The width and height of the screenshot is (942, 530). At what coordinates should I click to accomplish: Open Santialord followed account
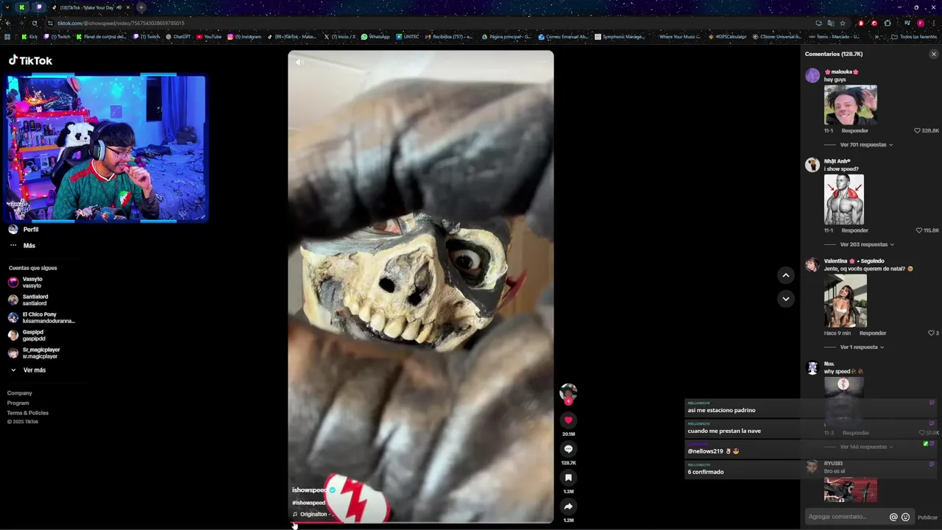pyautogui.click(x=28, y=300)
